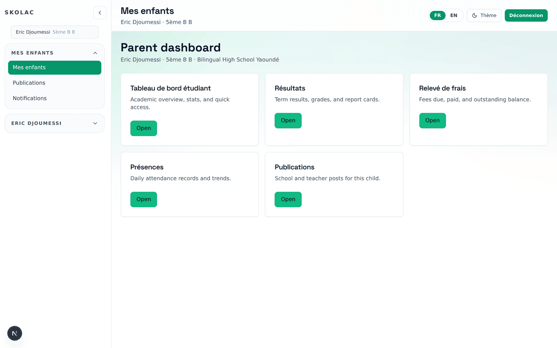
Task: Collapse the sidebar with the chevron button
Action: [x=100, y=13]
